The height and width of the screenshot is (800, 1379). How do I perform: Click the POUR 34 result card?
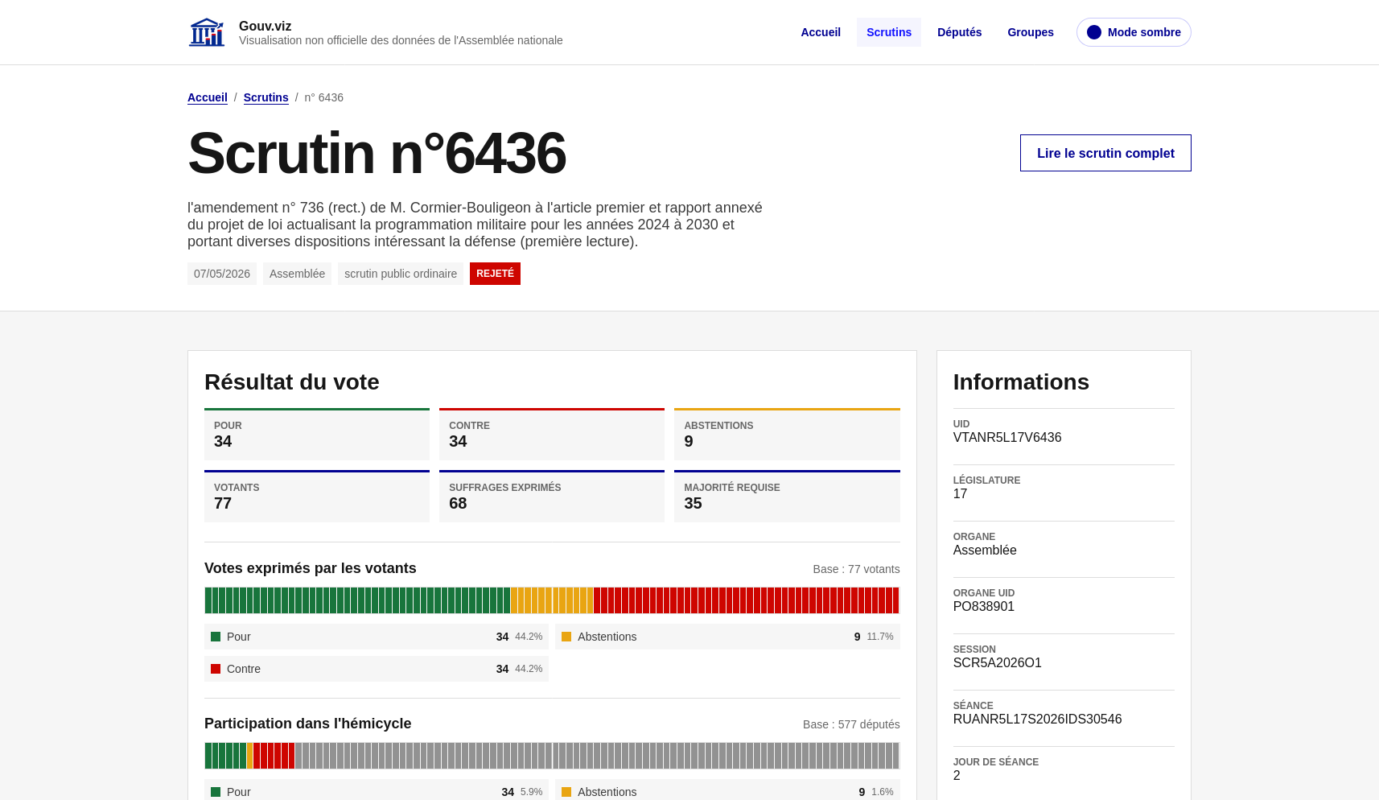pos(317,435)
